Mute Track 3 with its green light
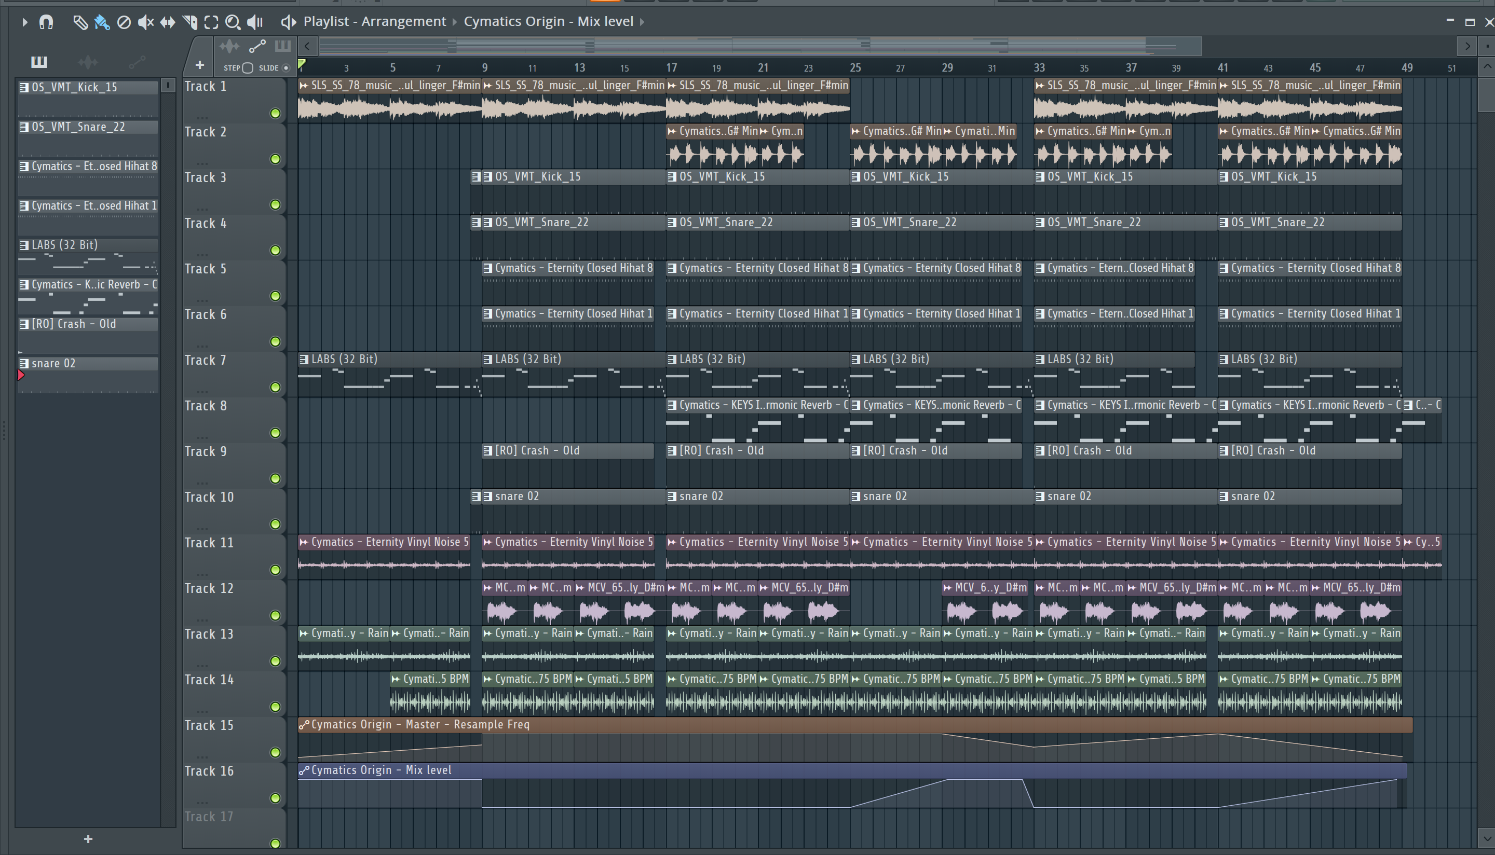The width and height of the screenshot is (1495, 855). pyautogui.click(x=275, y=205)
